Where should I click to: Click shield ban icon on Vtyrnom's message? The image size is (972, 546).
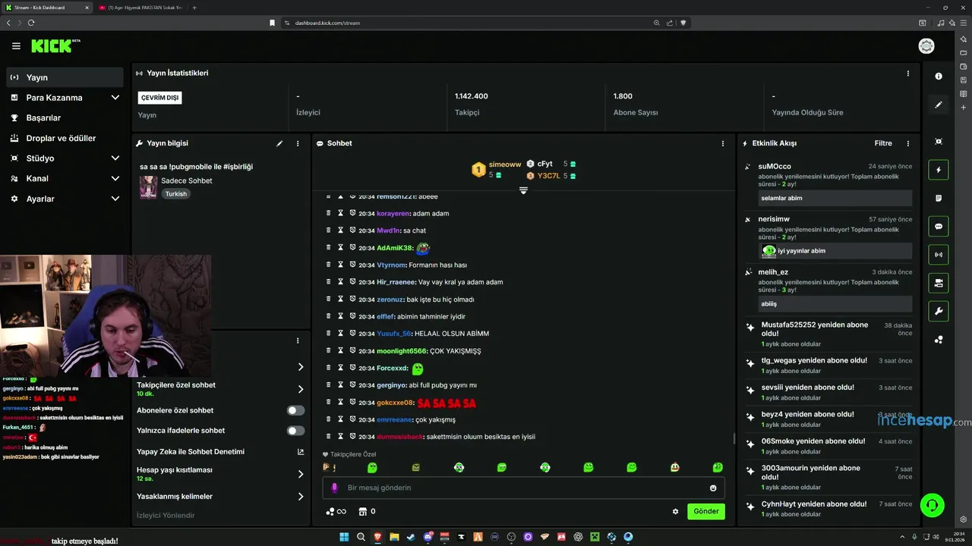(x=352, y=265)
